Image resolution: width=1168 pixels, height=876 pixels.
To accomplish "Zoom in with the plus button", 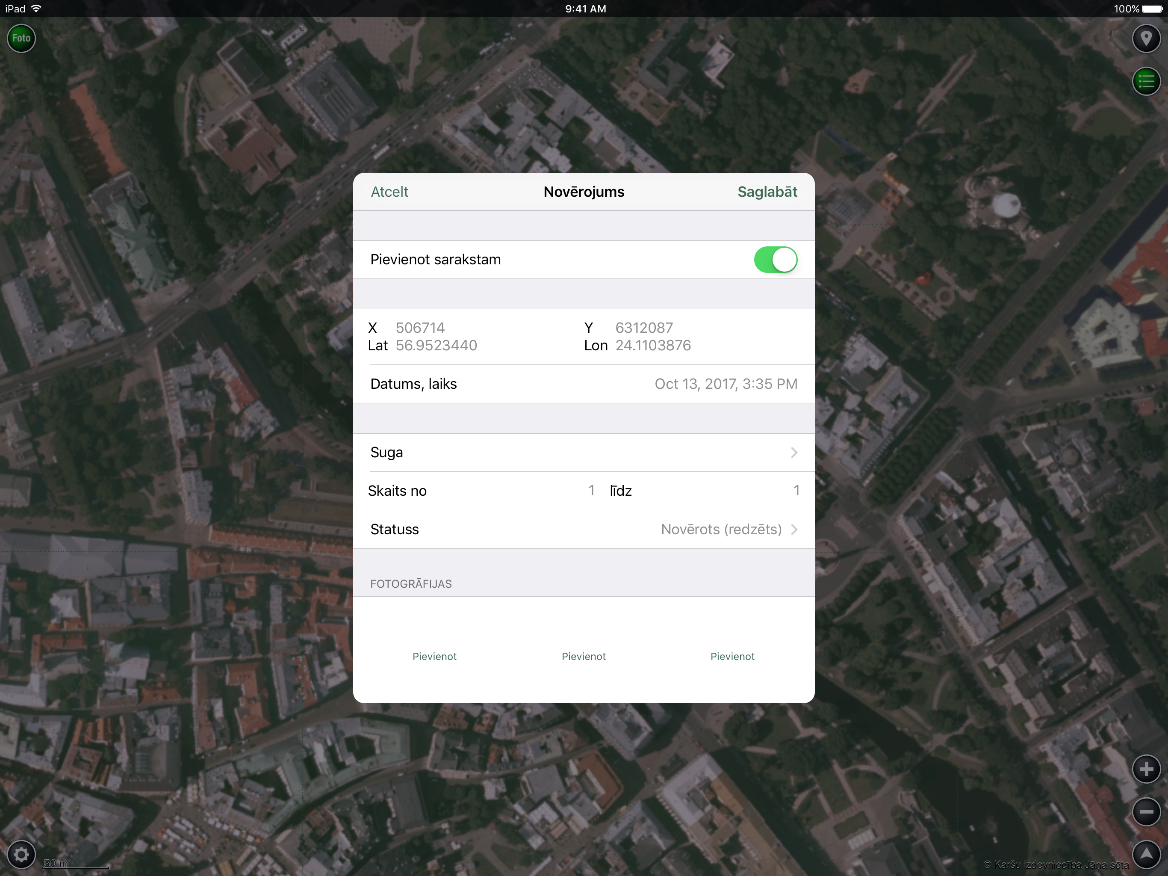I will tap(1146, 769).
